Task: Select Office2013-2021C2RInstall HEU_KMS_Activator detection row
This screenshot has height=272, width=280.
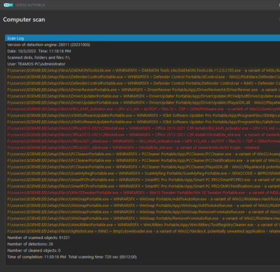Action: click(x=143, y=128)
